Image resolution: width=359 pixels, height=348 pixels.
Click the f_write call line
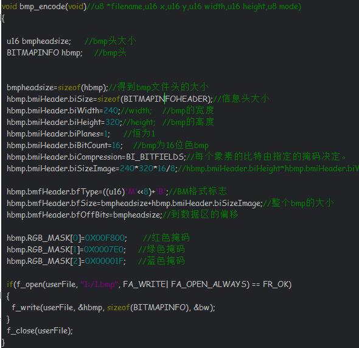(114, 307)
